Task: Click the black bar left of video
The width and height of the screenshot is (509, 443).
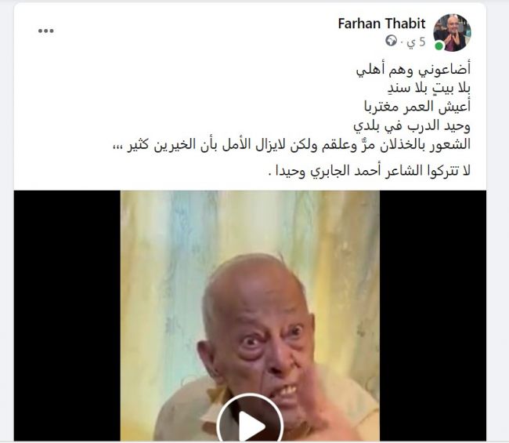Action: tap(67, 315)
